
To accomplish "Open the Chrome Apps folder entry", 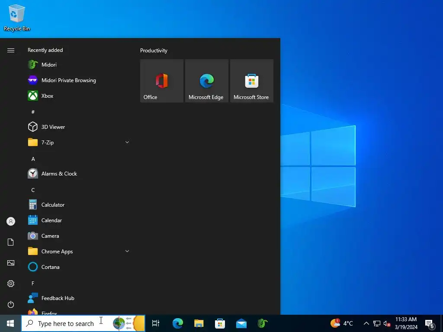I will pyautogui.click(x=79, y=251).
